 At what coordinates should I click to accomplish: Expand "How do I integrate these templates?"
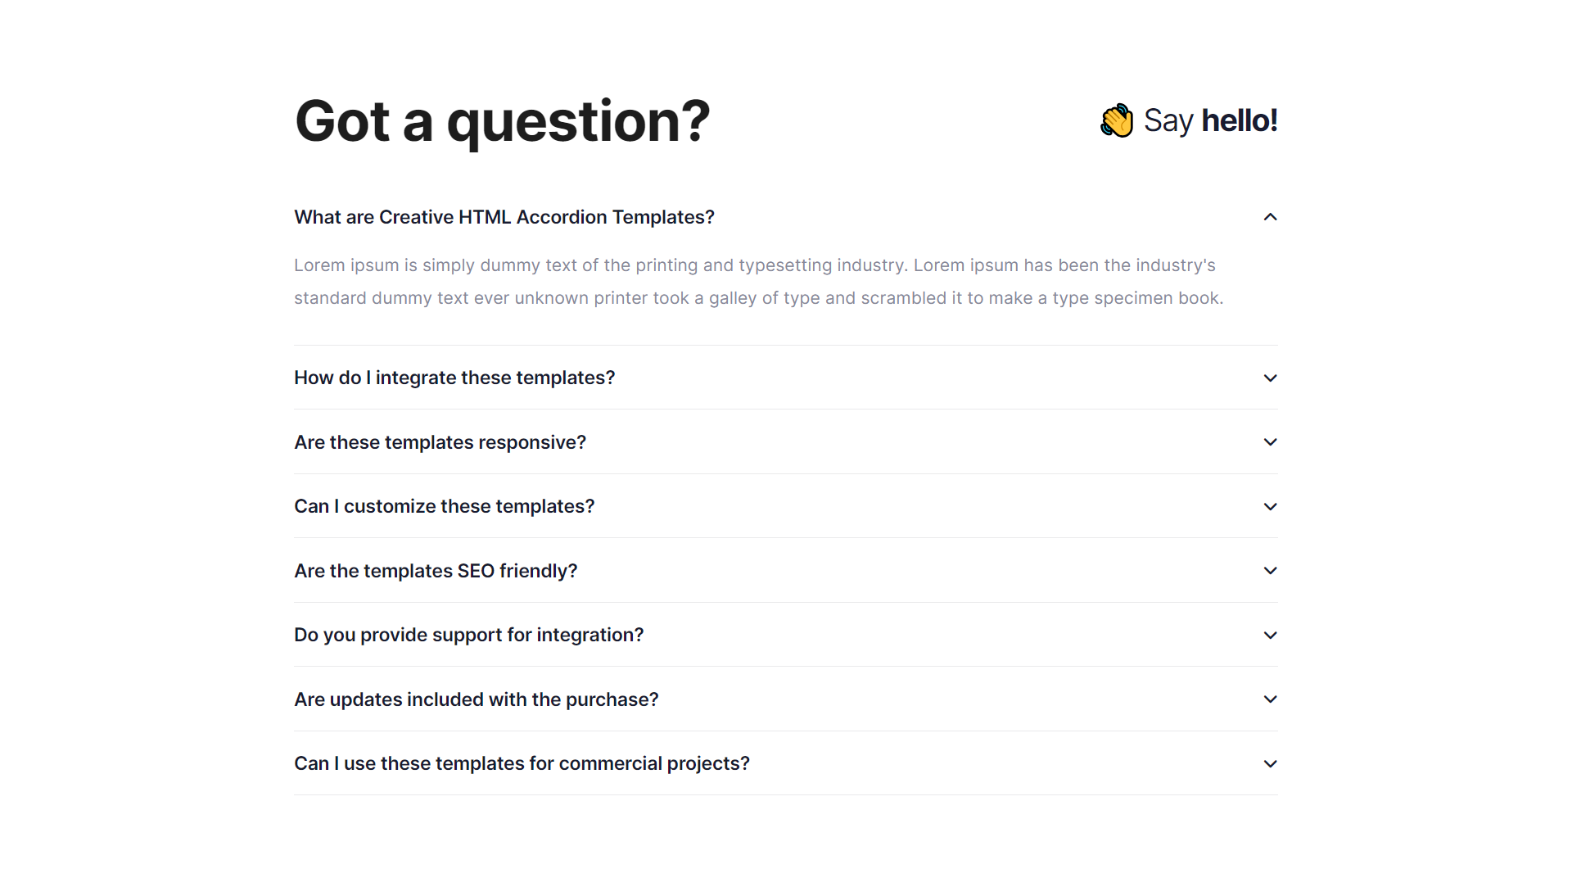[454, 378]
